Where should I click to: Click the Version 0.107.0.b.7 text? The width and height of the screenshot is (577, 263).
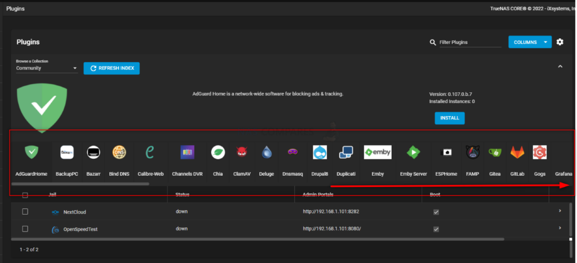pos(450,94)
